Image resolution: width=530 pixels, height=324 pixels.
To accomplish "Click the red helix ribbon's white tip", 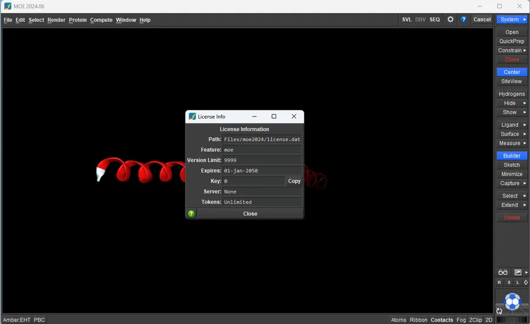I will 100,174.
